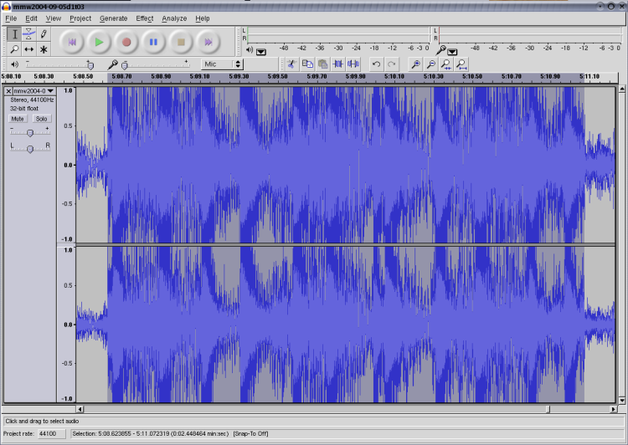Silence the selected audio
Screen dimensions: 628x445
pos(353,64)
